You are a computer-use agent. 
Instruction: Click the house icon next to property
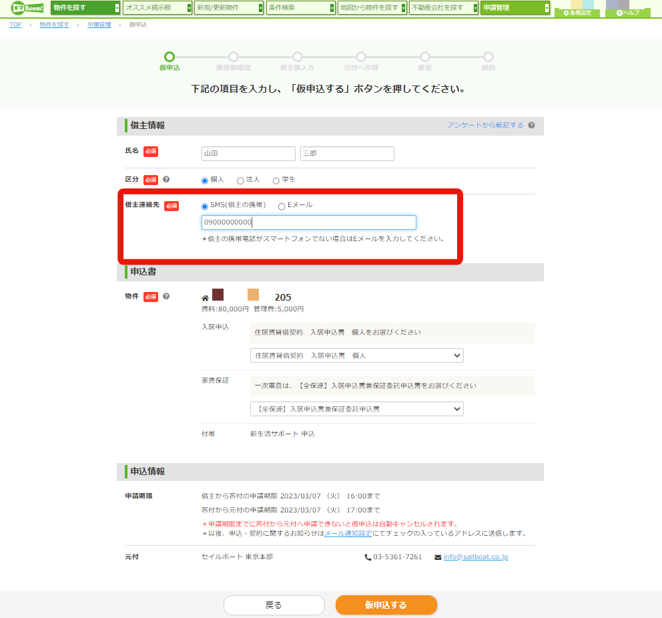pyautogui.click(x=205, y=298)
